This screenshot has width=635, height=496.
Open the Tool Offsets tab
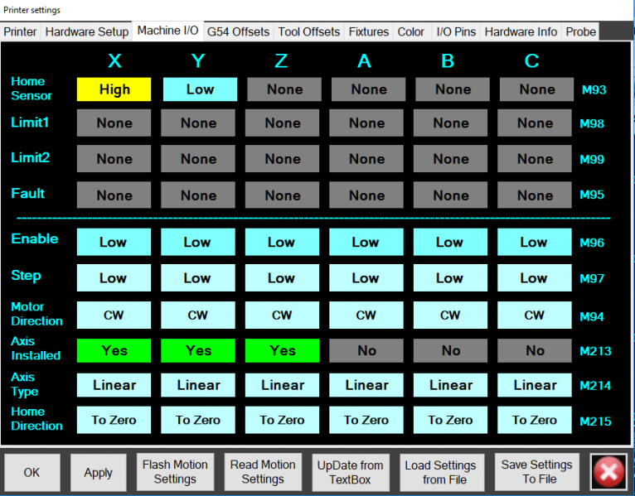click(x=308, y=31)
